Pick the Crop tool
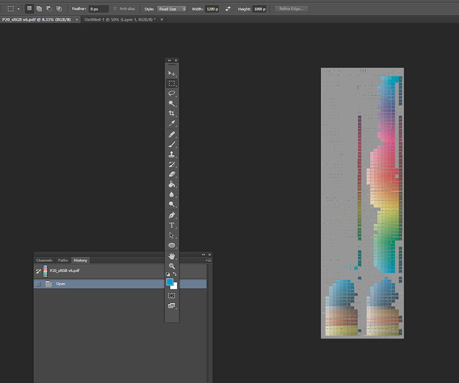The image size is (459, 383). 172,114
